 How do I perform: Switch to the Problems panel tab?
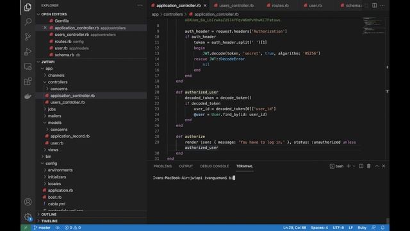point(163,166)
